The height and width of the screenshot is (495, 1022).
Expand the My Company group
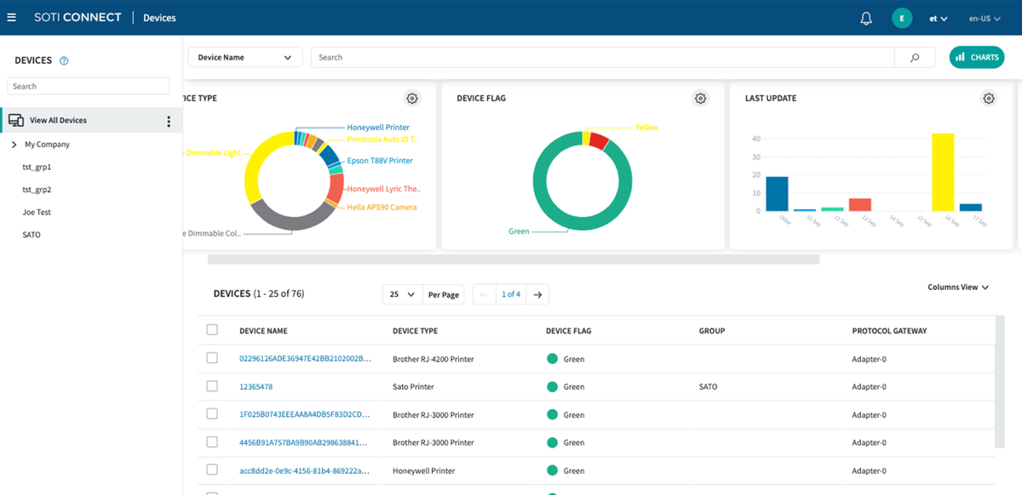[14, 144]
